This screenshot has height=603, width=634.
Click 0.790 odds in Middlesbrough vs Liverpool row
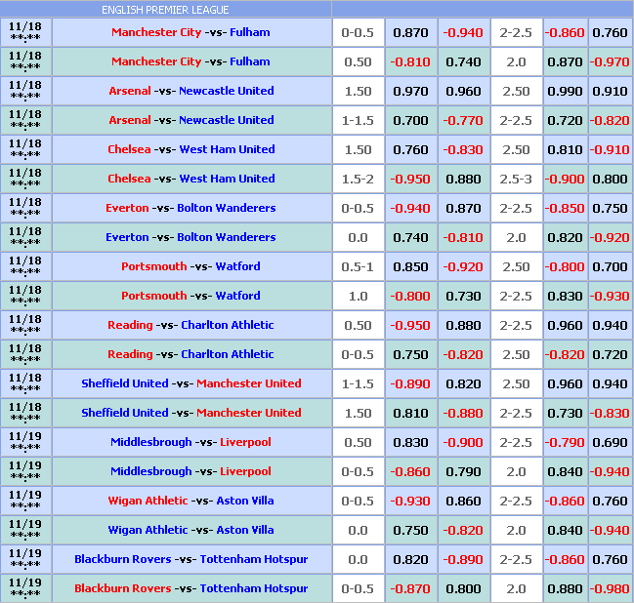click(463, 471)
